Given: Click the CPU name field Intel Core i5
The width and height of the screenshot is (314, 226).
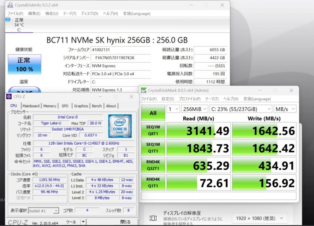Looking at the screenshot, I should pyautogui.click(x=68, y=117).
